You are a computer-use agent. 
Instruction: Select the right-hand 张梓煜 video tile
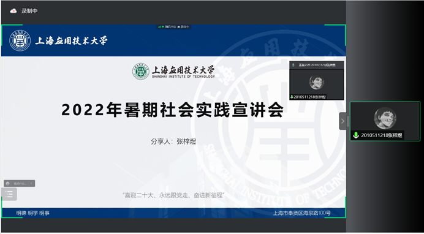tap(385, 121)
